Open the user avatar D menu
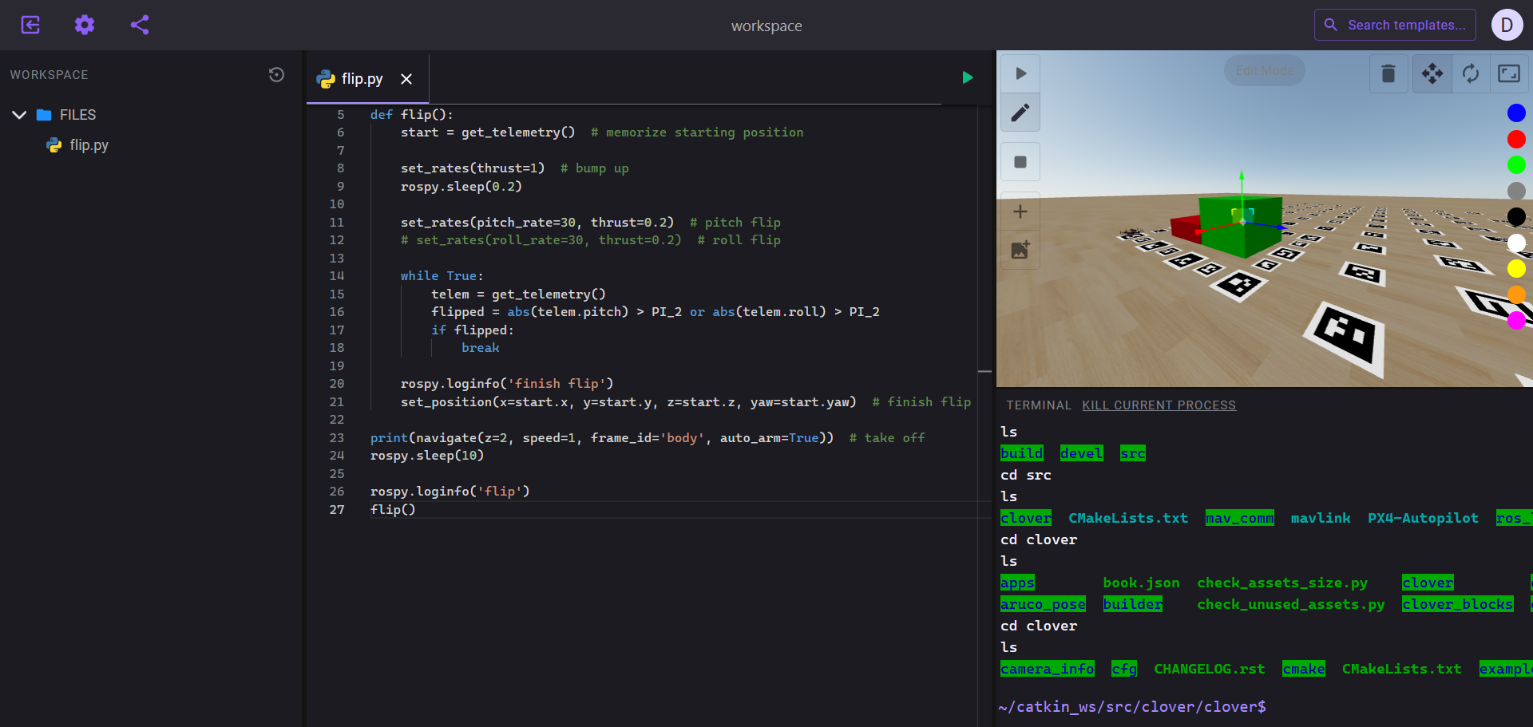 tap(1507, 25)
